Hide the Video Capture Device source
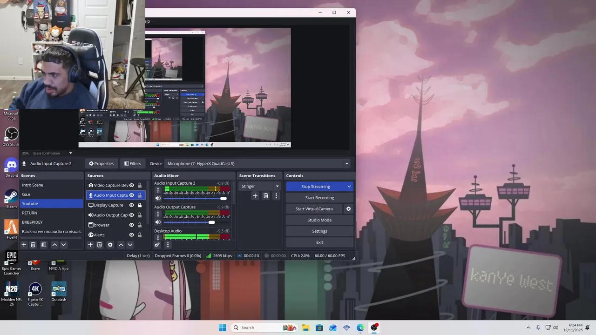 click(x=132, y=185)
